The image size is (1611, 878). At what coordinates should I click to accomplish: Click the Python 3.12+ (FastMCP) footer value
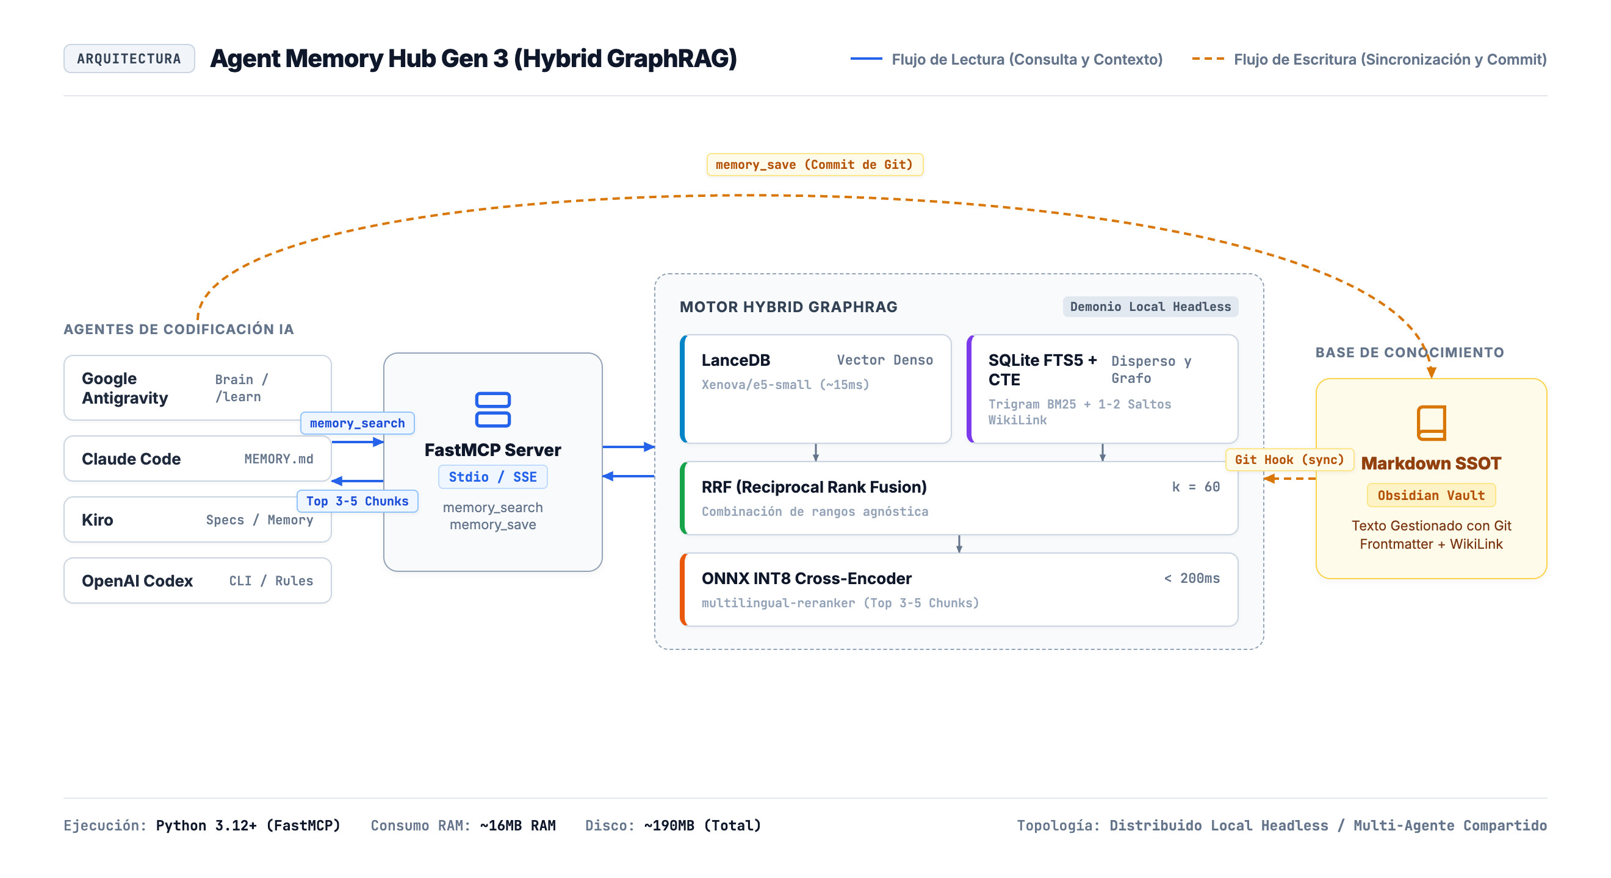pyautogui.click(x=248, y=826)
